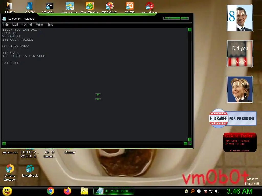The width and height of the screenshot is (262, 196).
Task: Open the MARK desktop folder icon
Action: point(9,6)
